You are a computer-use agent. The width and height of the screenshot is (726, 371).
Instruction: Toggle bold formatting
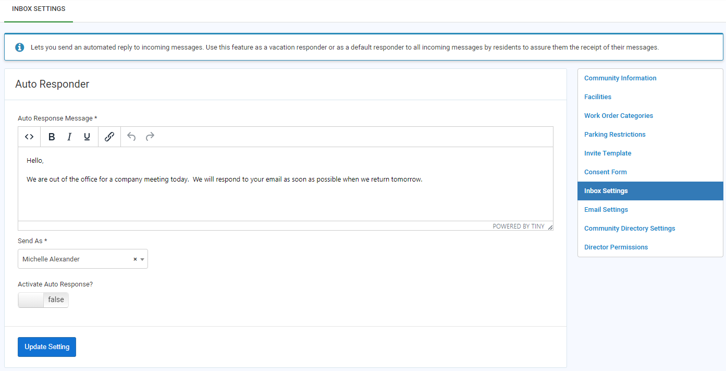[x=51, y=136]
